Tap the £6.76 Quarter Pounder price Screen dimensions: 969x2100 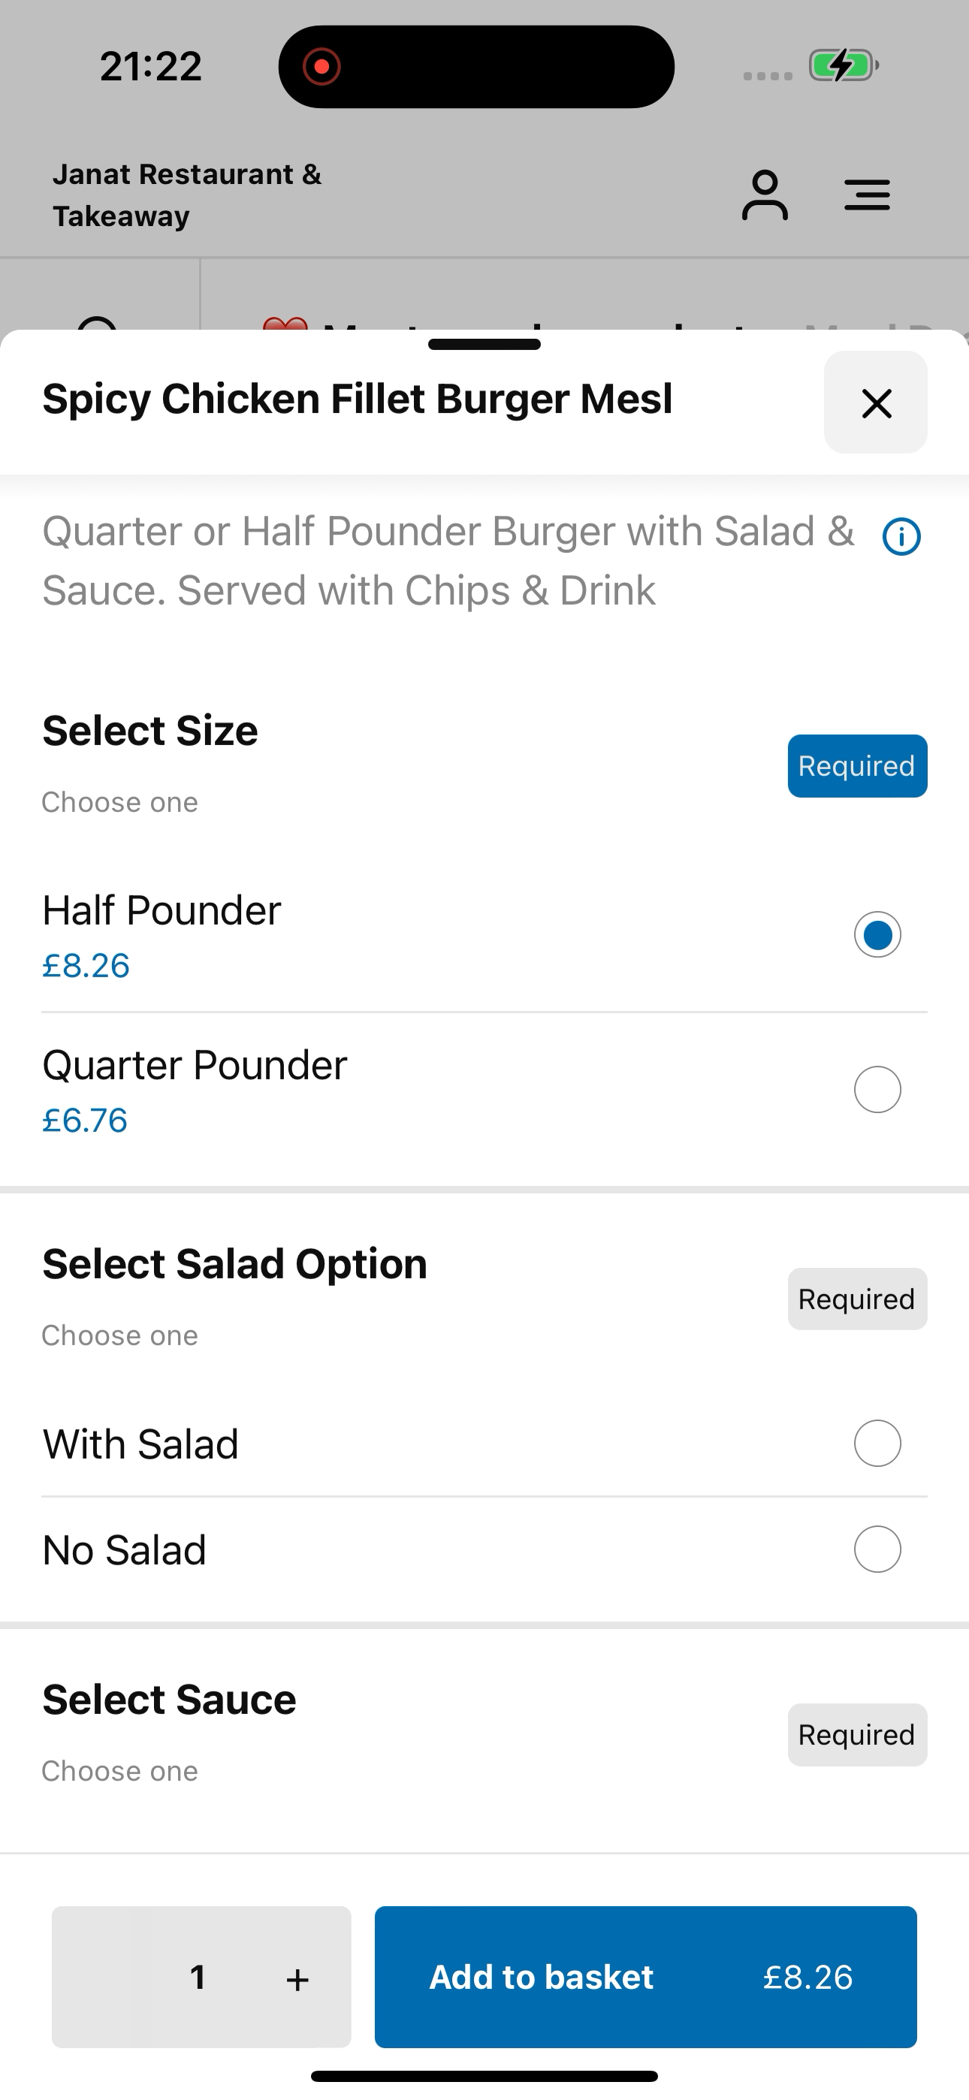[85, 1121]
